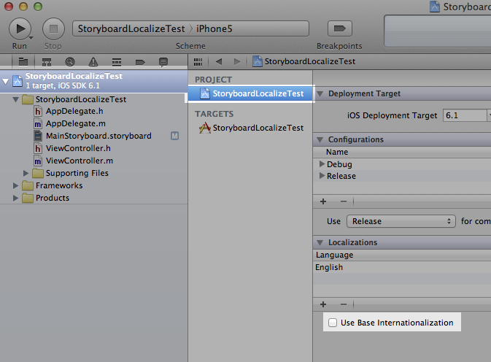Image resolution: width=491 pixels, height=362 pixels.
Task: Open the StoryboardLocalizeTest scheme selector
Action: [x=131, y=28]
